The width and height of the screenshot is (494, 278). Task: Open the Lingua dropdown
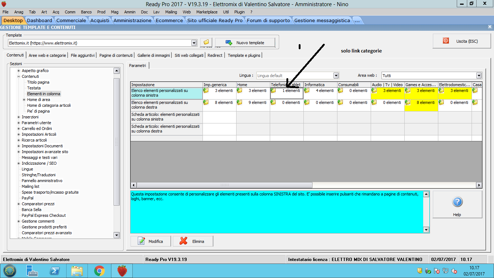tap(336, 76)
